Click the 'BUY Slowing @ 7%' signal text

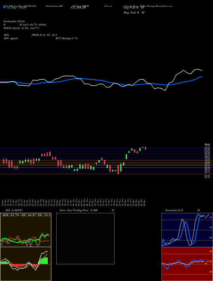[x=67, y=38]
